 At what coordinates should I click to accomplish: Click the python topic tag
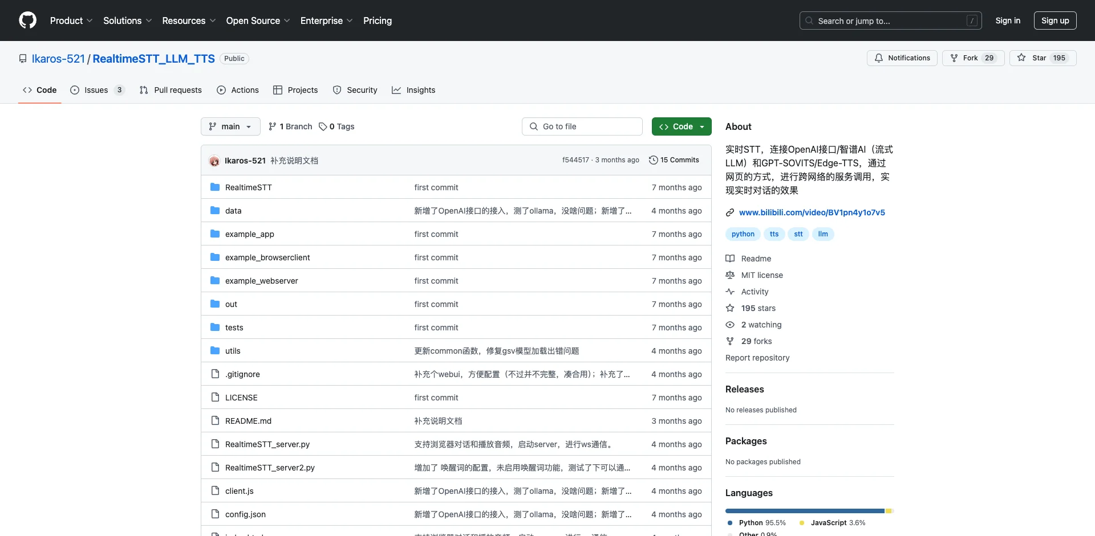[743, 234]
